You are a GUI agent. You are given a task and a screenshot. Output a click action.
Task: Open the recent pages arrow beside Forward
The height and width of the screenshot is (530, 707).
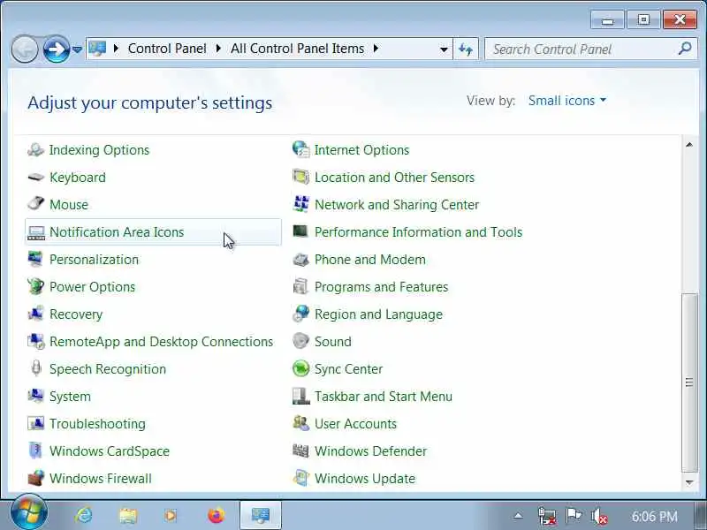[77, 49]
